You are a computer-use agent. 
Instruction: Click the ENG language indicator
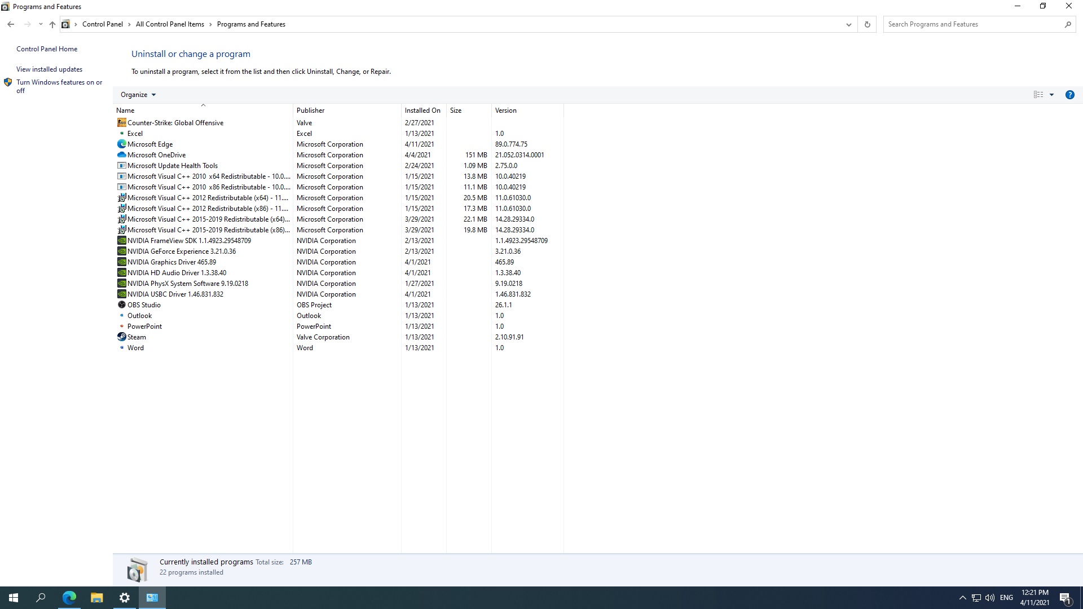(x=1006, y=598)
